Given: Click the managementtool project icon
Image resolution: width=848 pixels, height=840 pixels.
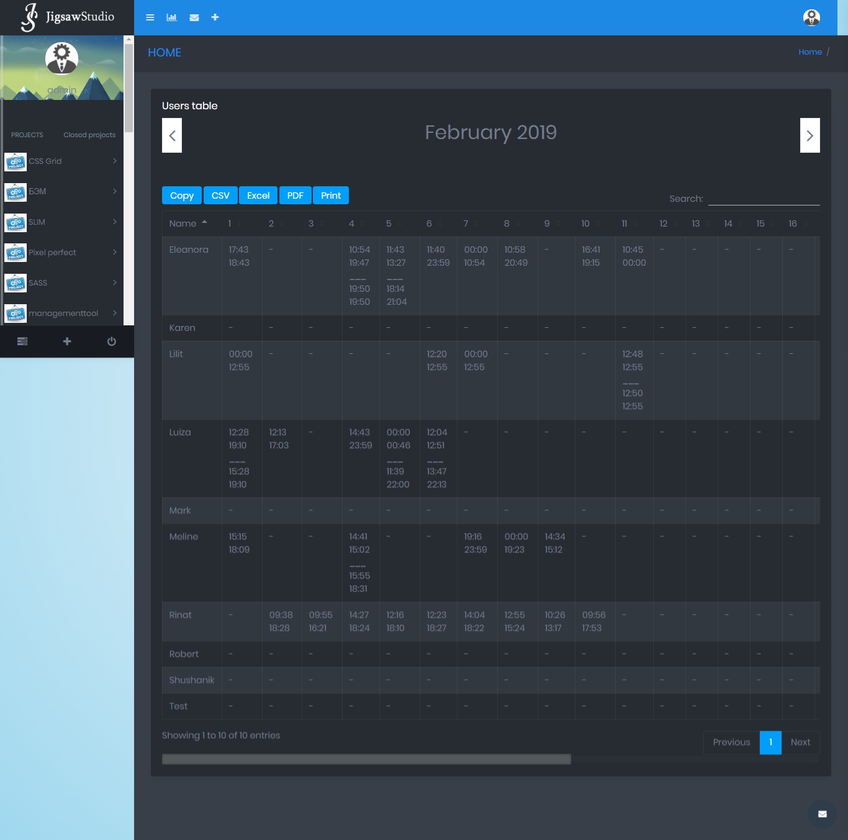Looking at the screenshot, I should point(16,314).
